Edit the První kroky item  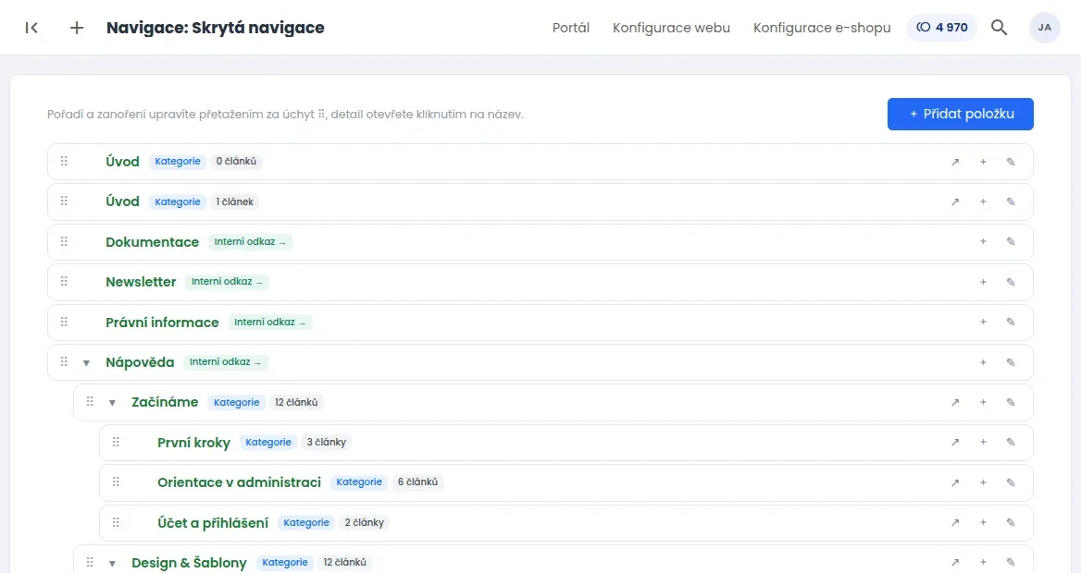pyautogui.click(x=1011, y=442)
